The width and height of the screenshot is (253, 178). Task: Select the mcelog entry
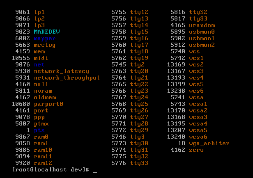(45, 45)
